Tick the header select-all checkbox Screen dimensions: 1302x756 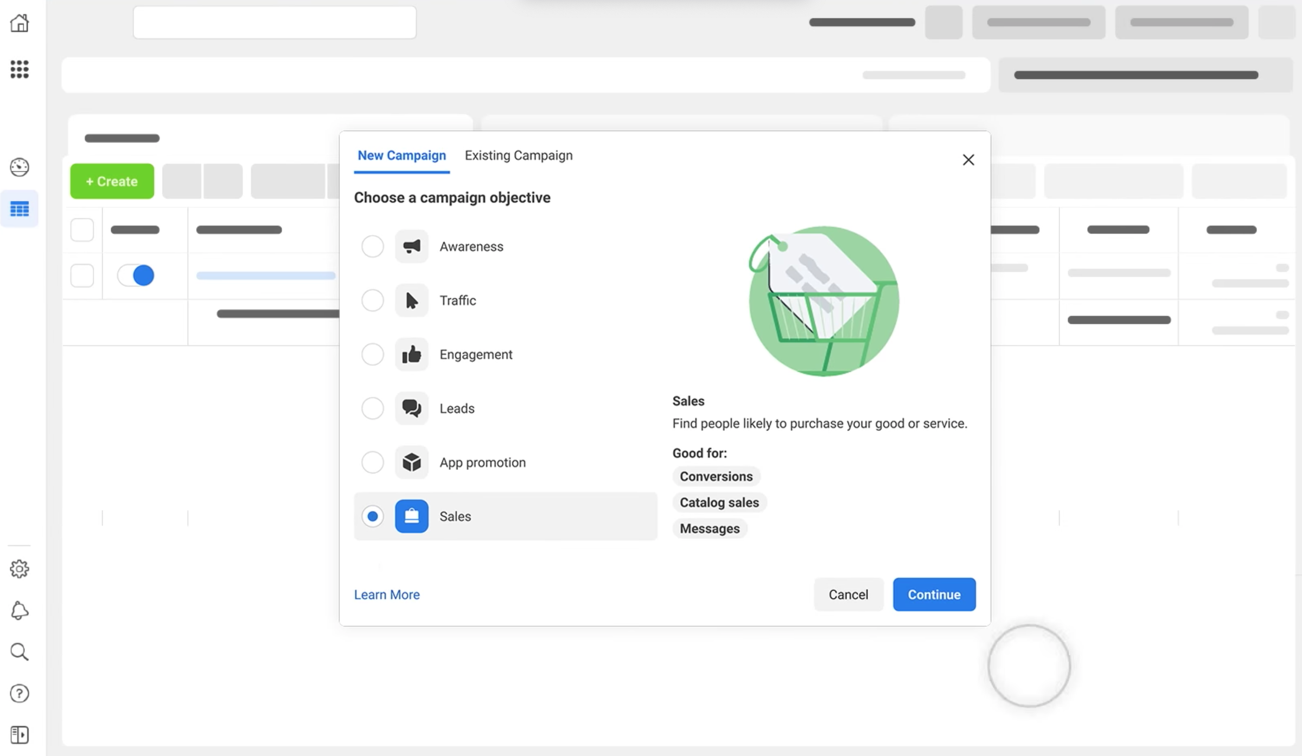(82, 230)
